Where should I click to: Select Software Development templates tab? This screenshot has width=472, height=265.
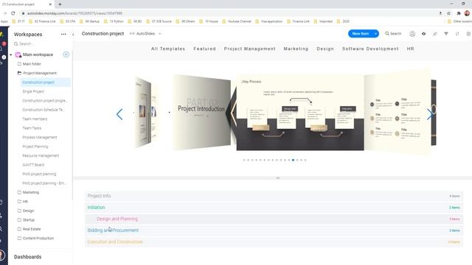tap(370, 49)
